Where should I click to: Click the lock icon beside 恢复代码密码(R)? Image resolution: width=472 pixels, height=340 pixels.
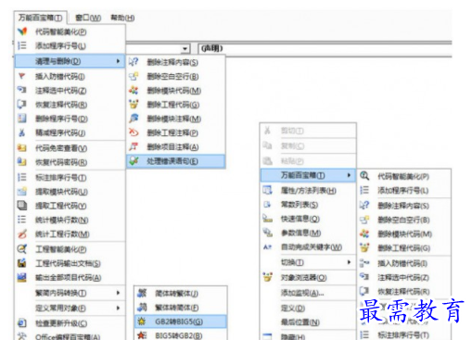(x=21, y=162)
